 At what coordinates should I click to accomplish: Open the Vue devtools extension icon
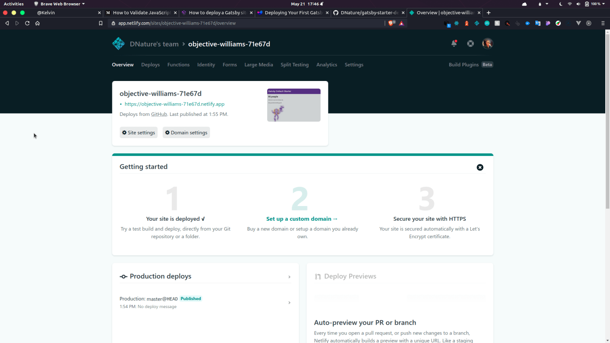[578, 23]
